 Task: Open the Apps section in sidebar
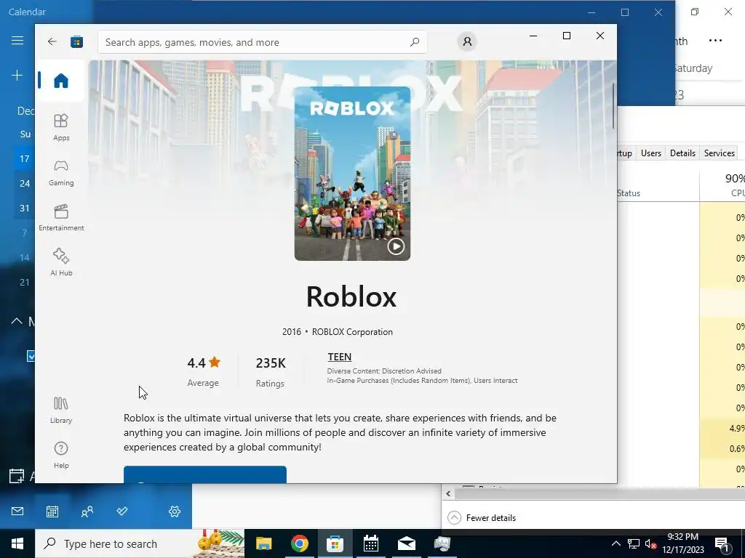click(61, 127)
